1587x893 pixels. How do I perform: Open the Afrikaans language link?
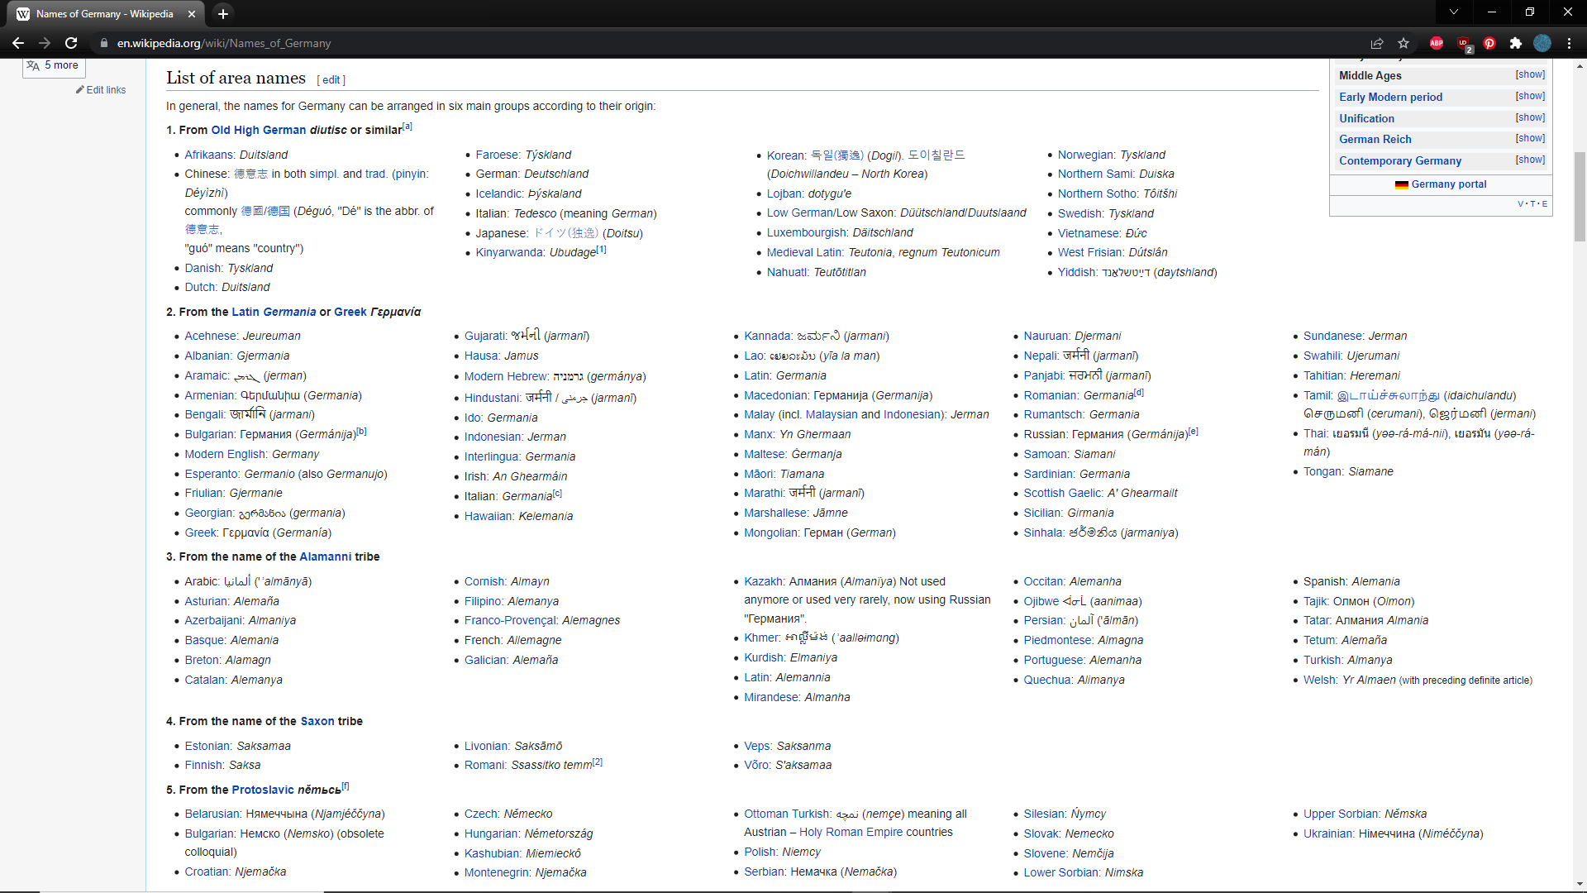208,155
